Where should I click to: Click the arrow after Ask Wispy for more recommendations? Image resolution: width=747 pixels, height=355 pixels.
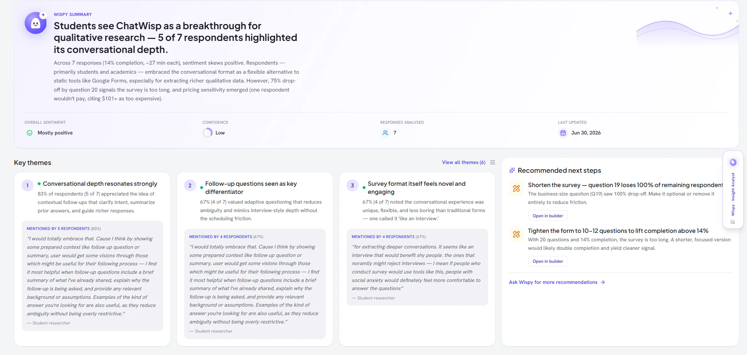(603, 282)
